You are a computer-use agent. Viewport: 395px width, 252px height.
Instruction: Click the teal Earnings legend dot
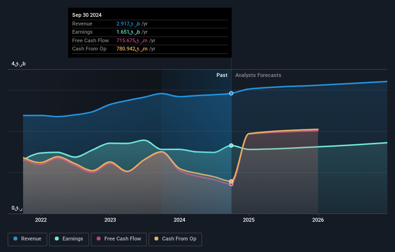click(x=57, y=239)
